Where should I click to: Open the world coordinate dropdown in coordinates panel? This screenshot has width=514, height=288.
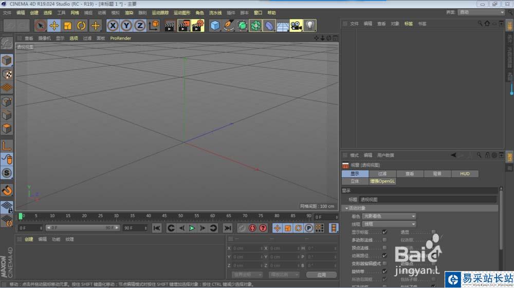click(248, 275)
